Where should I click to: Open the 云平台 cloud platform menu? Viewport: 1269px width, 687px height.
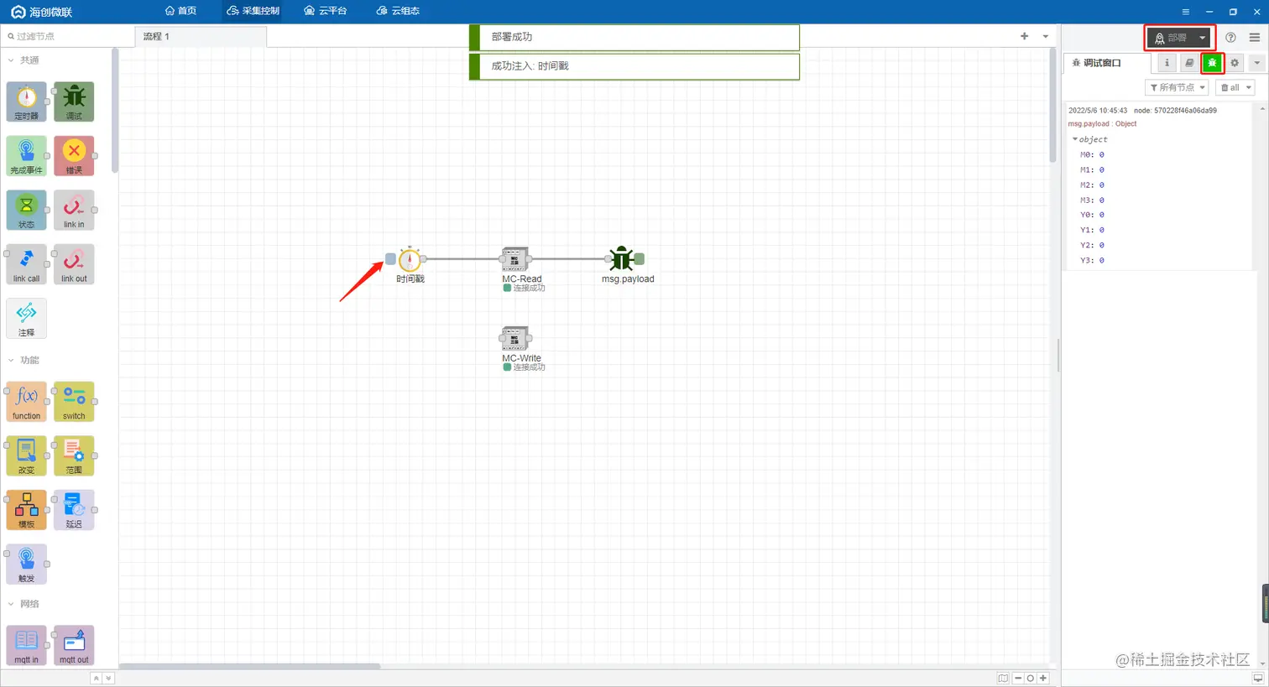(x=326, y=11)
